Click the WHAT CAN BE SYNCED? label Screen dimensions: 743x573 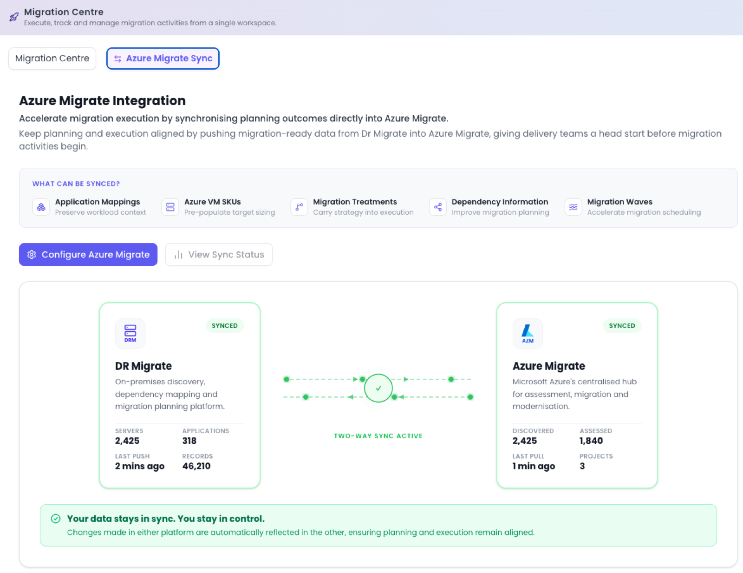(76, 184)
